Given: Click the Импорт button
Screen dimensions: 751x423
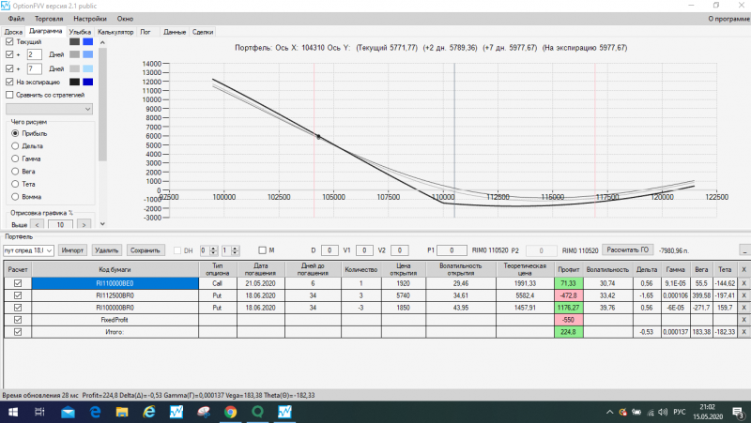Looking at the screenshot, I should 72,250.
